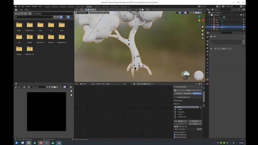Check Normal in the Bake List
258x145 pixels.
(175, 114)
